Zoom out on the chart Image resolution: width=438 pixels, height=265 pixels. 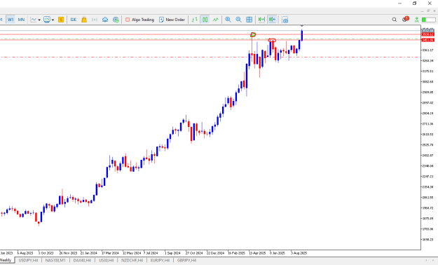coord(238,20)
